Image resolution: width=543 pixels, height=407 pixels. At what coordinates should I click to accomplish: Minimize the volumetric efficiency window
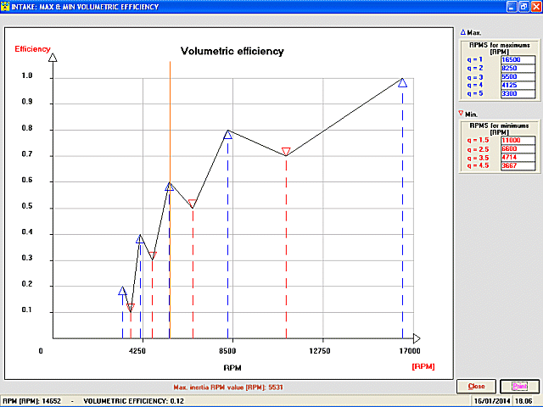tap(512, 7)
